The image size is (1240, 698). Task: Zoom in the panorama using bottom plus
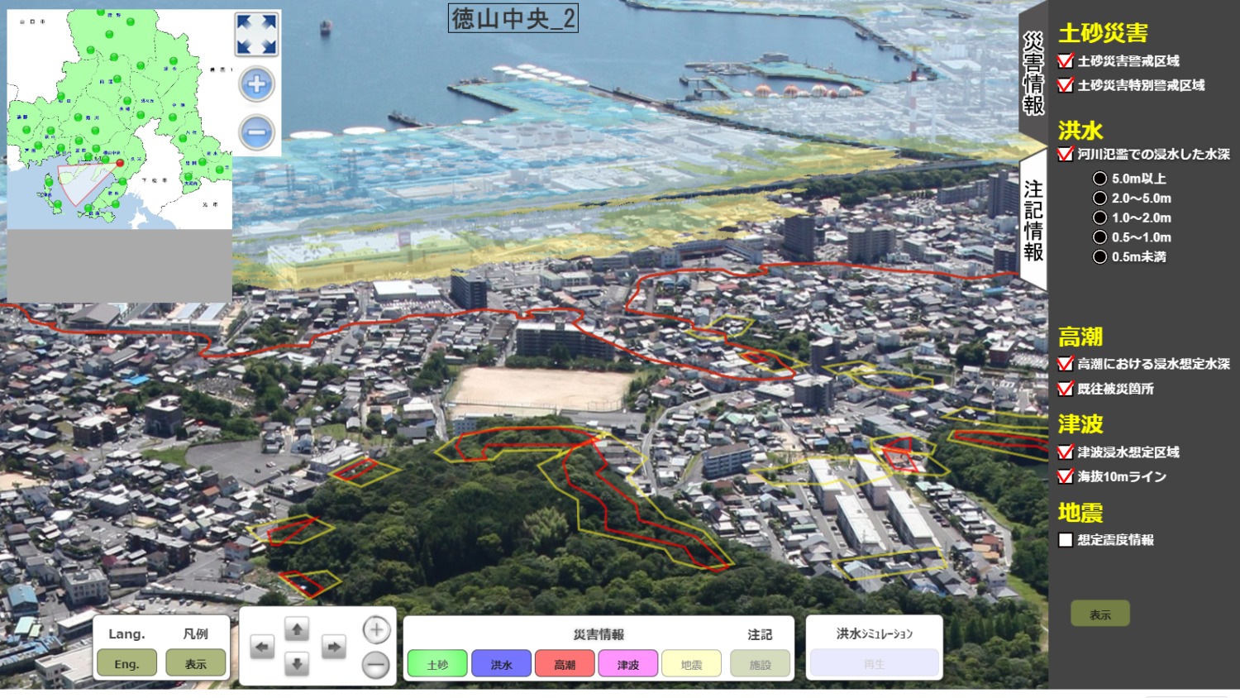point(376,630)
